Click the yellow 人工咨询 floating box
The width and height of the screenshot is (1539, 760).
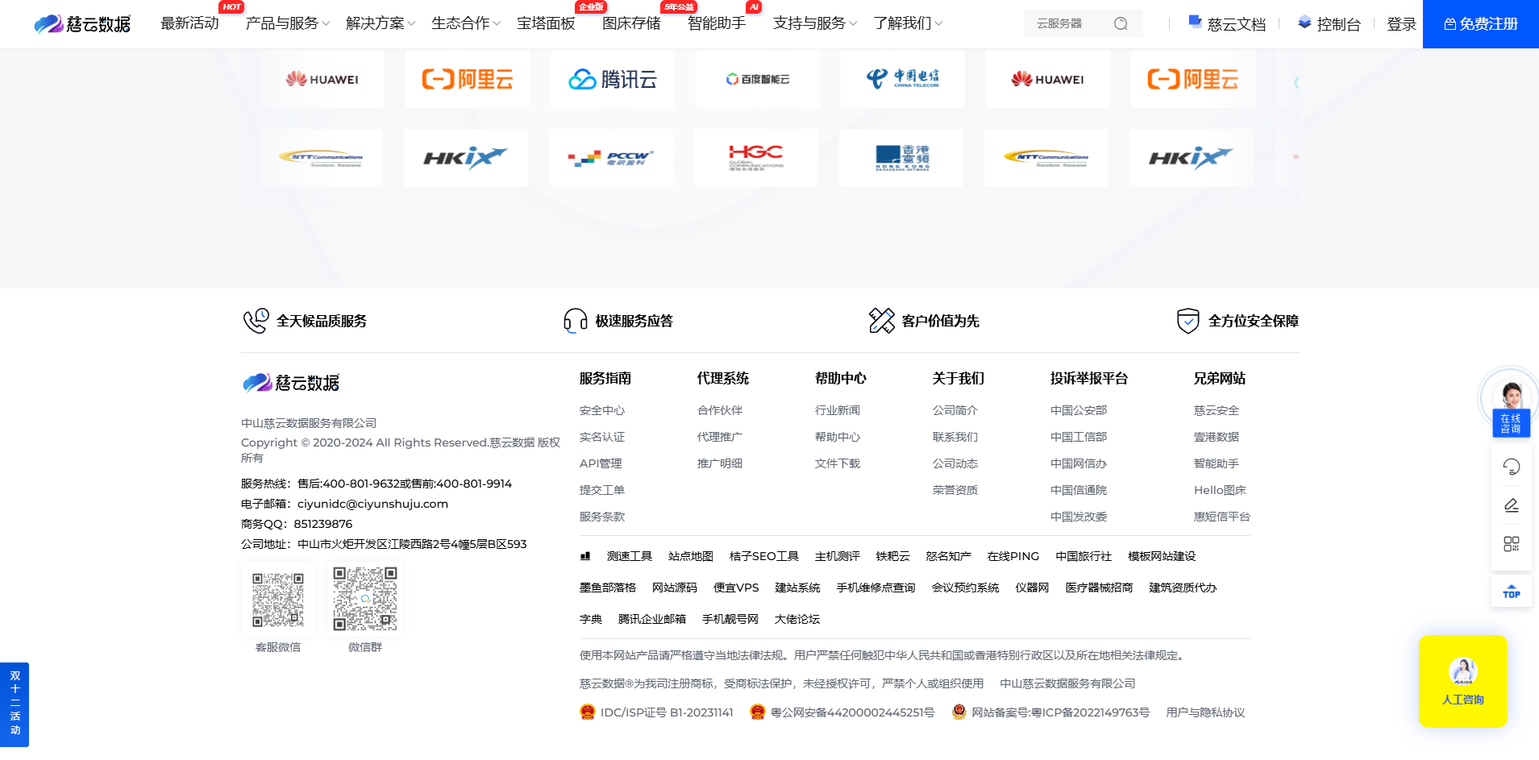point(1462,681)
